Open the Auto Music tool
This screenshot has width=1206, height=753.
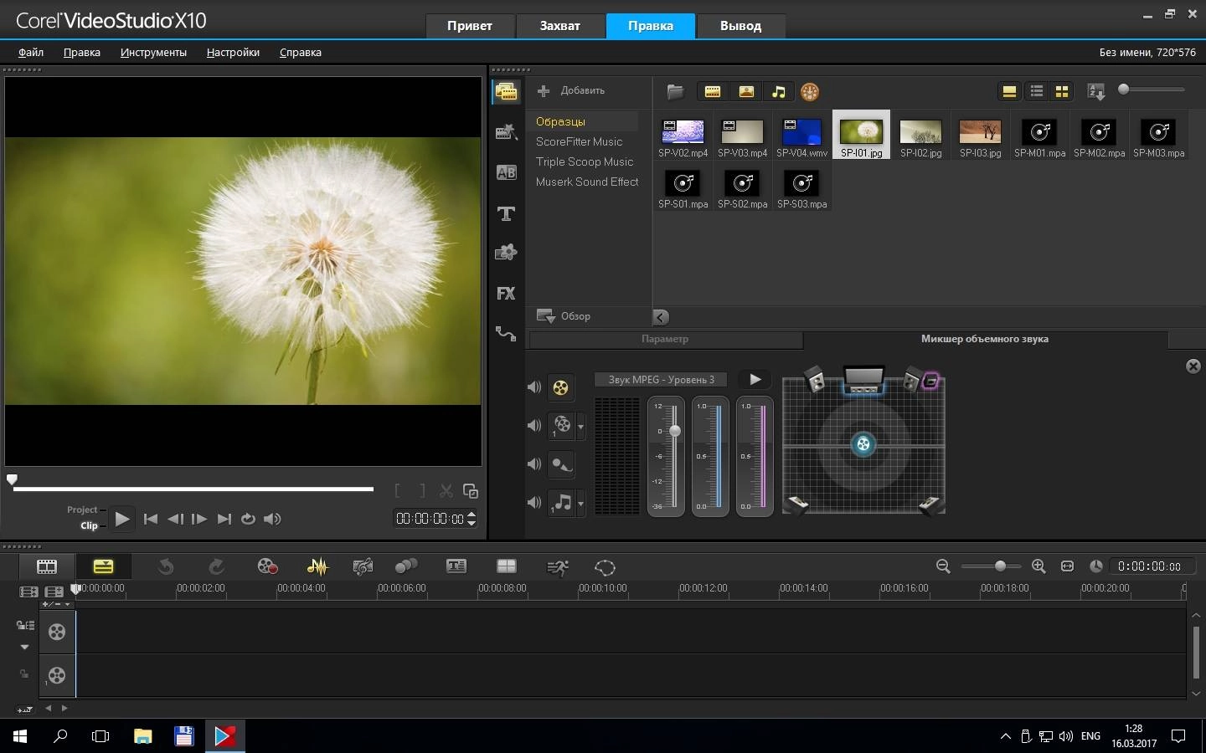pos(363,566)
